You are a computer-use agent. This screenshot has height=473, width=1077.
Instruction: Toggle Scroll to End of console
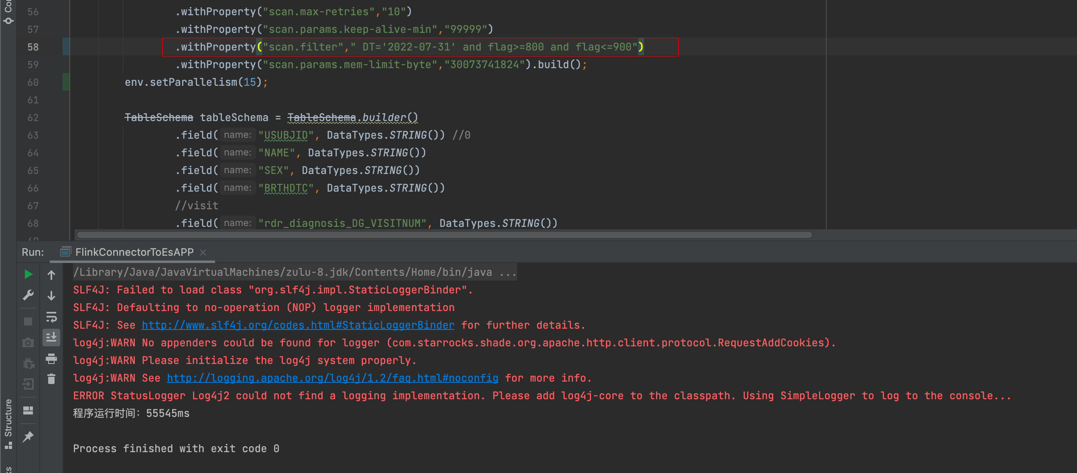click(x=51, y=338)
